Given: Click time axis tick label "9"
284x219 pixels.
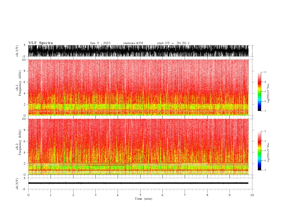Looking at the screenshot, I should 229,195.
